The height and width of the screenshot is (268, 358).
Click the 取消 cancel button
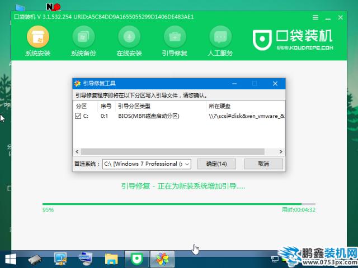[x=263, y=164]
